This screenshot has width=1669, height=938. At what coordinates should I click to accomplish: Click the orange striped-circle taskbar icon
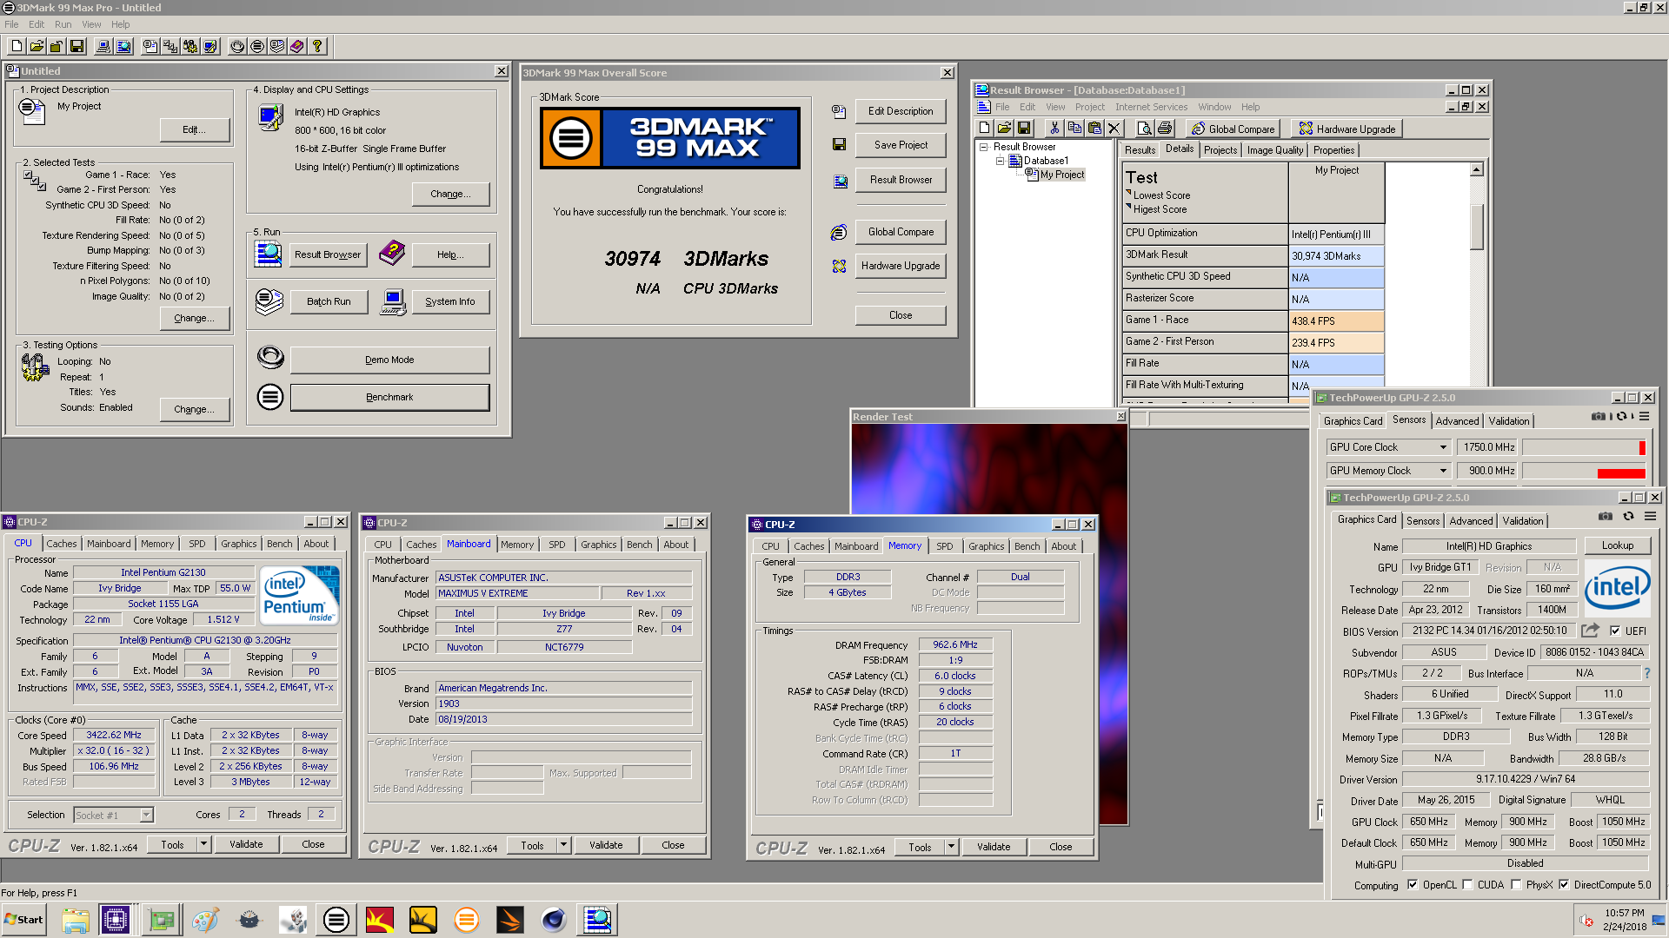coord(467,920)
